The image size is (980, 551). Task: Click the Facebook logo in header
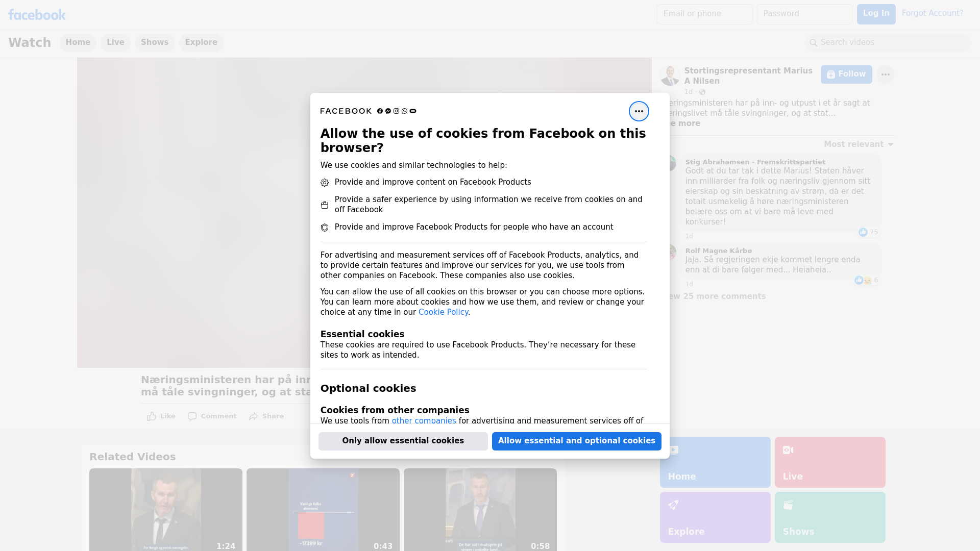tap(37, 15)
